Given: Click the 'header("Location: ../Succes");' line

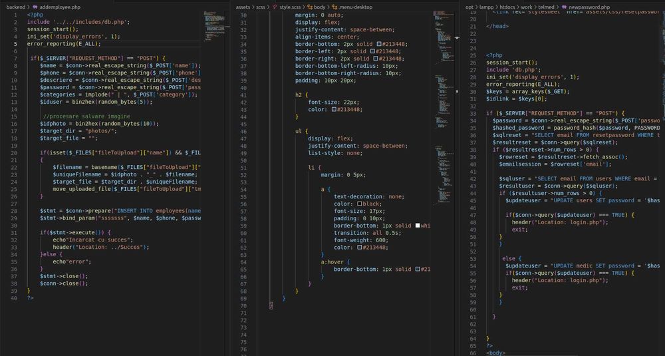Looking at the screenshot, I should 101,247.
